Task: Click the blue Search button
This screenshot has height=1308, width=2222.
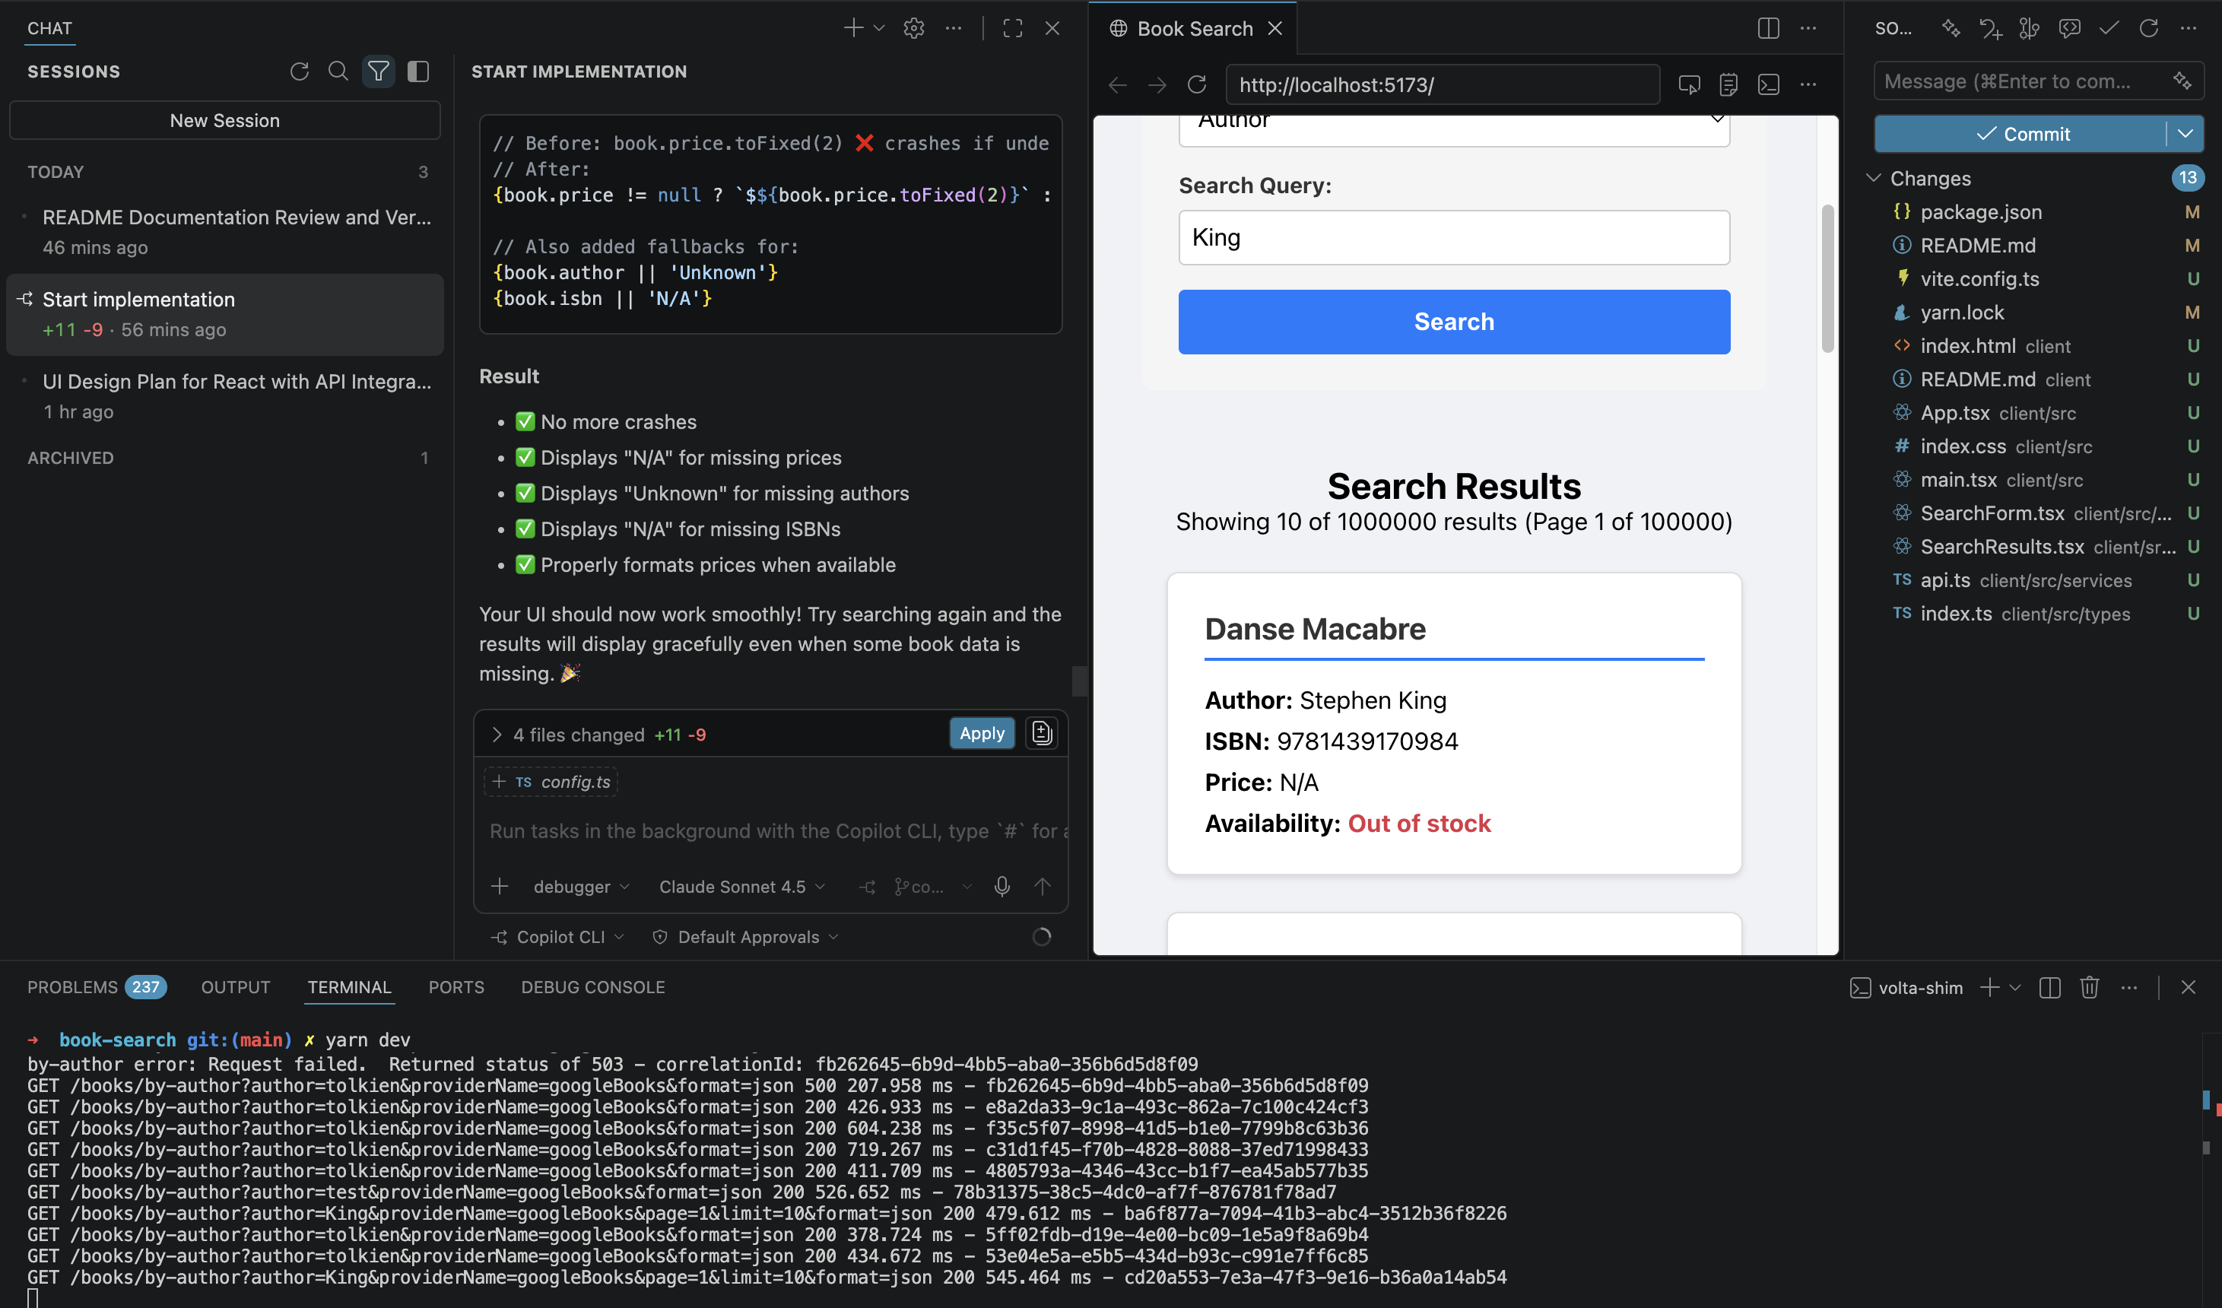Action: (x=1454, y=322)
